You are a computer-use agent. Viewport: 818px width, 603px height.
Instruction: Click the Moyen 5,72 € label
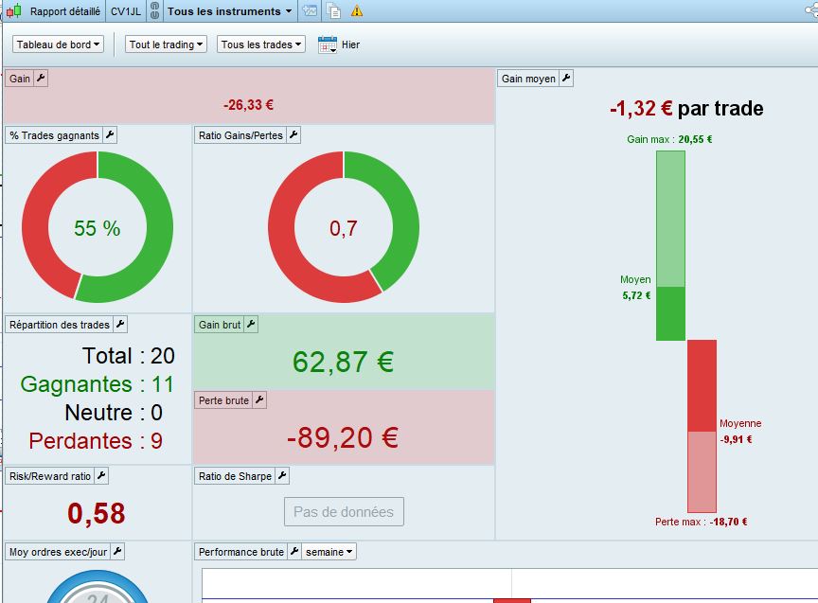point(636,288)
